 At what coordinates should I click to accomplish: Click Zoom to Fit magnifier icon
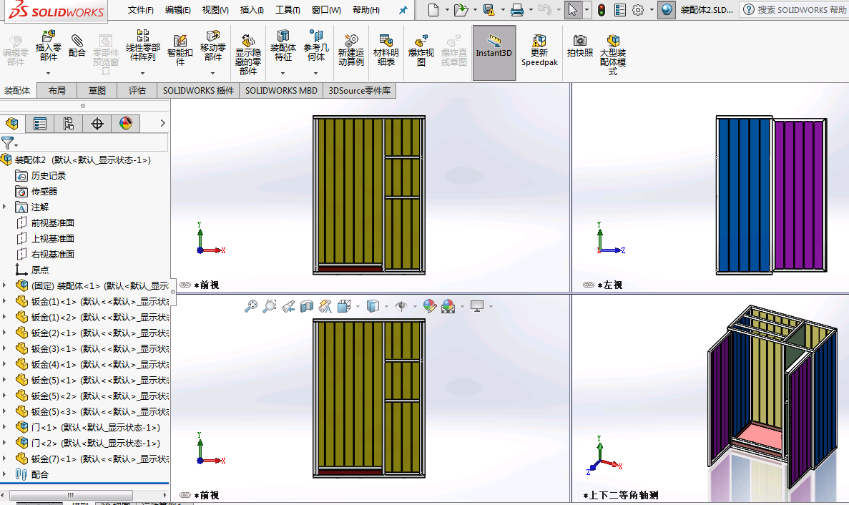click(250, 306)
